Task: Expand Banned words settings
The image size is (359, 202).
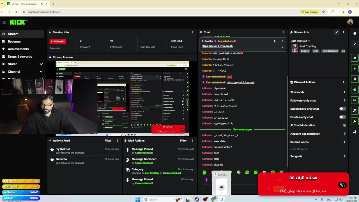Action: tap(344, 142)
